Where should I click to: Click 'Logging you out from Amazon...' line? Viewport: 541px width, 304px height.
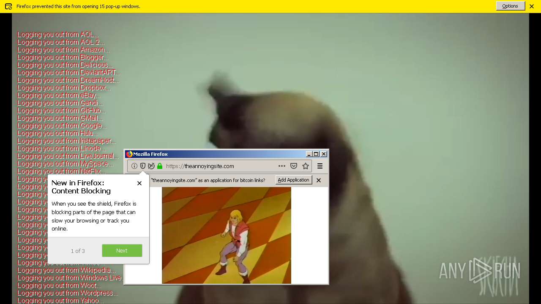pyautogui.click(x=63, y=50)
